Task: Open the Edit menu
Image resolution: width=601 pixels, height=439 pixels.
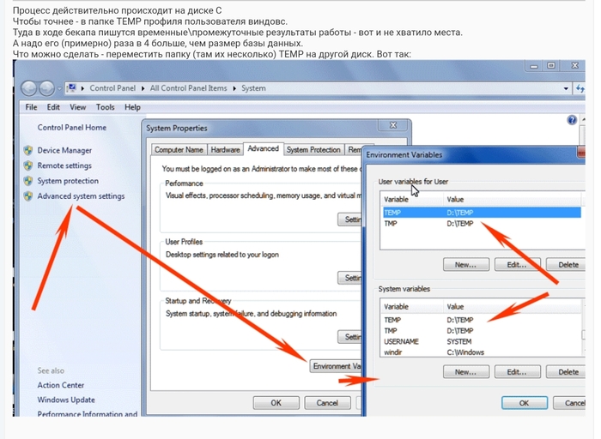Action: tap(53, 107)
